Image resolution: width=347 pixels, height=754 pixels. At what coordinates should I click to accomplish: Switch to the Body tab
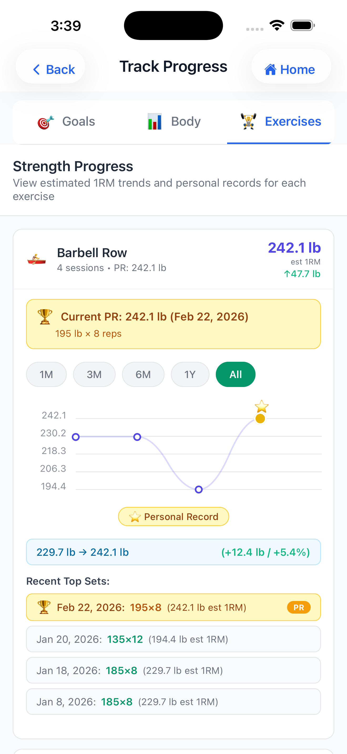173,122
